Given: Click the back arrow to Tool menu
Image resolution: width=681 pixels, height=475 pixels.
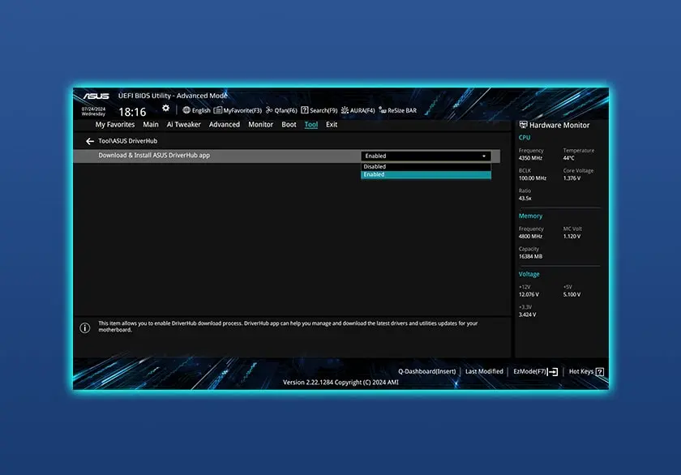Looking at the screenshot, I should pyautogui.click(x=90, y=139).
